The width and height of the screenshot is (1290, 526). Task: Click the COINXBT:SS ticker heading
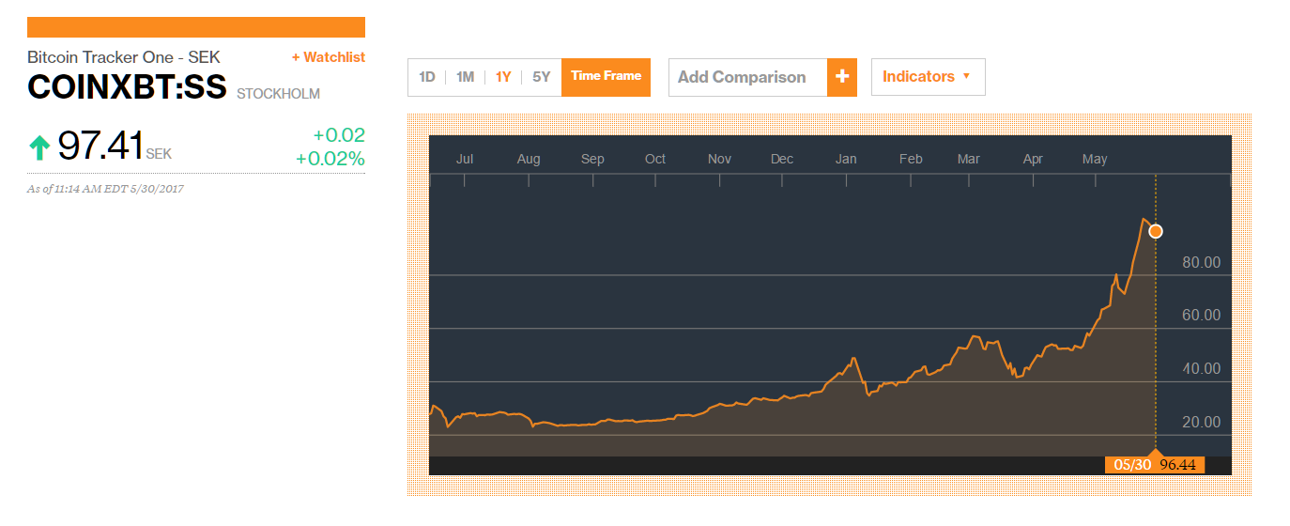pos(127,87)
